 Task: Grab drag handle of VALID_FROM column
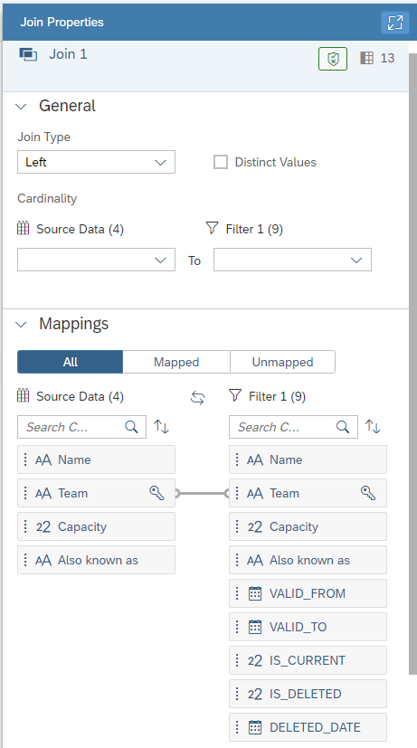point(237,593)
